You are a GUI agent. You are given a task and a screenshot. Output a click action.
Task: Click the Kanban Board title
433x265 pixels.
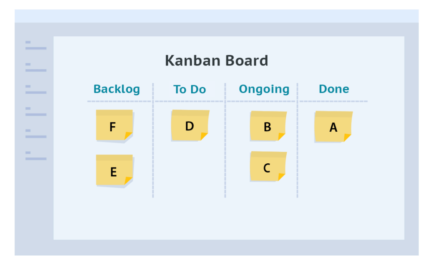216,61
